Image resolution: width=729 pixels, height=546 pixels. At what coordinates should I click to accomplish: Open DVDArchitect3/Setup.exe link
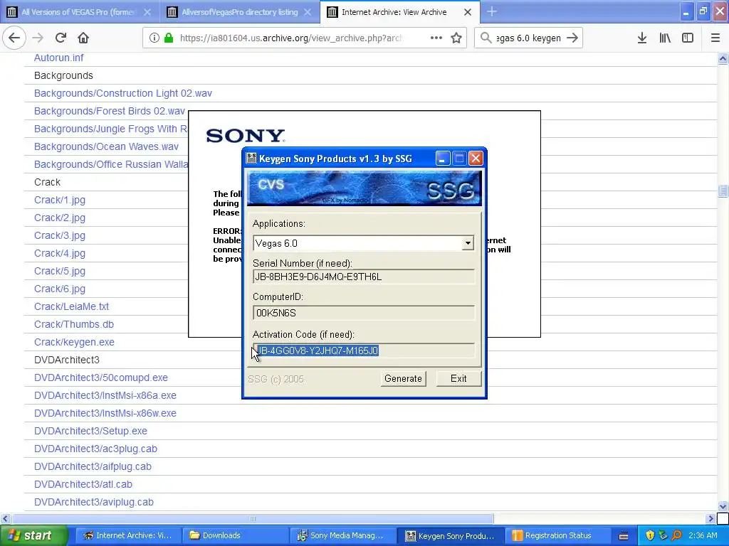pos(90,431)
